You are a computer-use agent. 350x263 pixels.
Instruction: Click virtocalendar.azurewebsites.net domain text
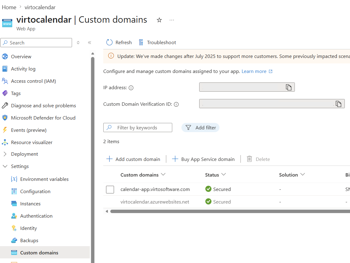(x=155, y=202)
